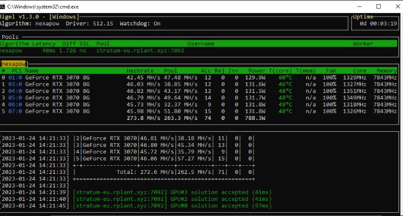403x216 pixels.
Task: Click 'GPU#0 solution accepted (97ms)' log line
Action: pos(221,206)
